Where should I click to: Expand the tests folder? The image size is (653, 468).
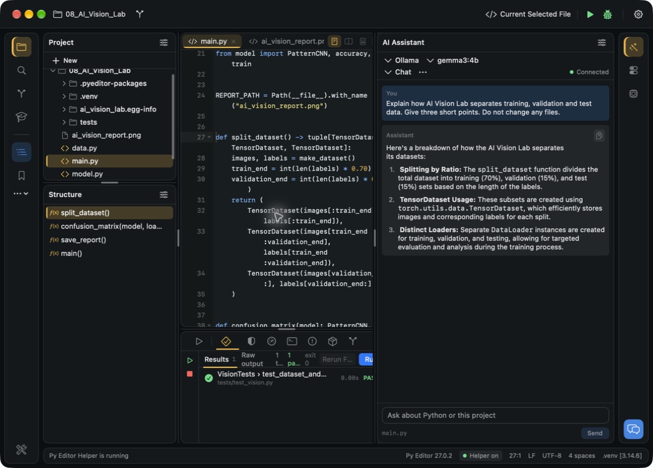coord(63,122)
